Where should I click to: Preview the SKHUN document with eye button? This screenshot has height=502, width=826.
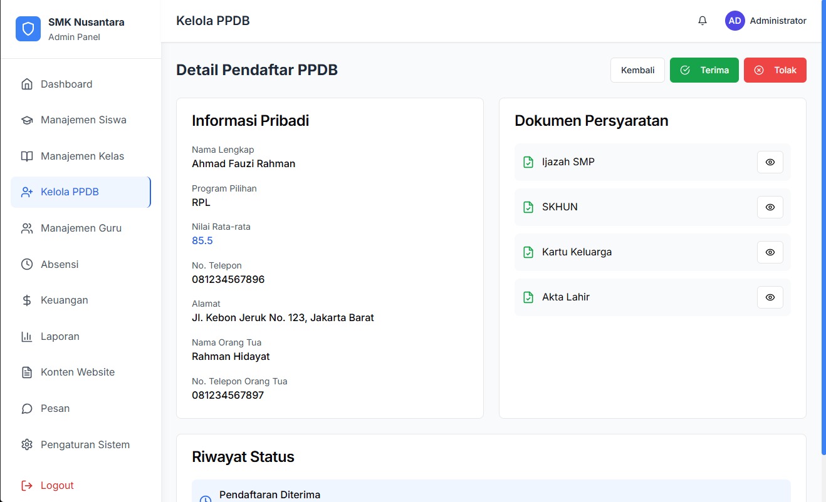pyautogui.click(x=770, y=207)
